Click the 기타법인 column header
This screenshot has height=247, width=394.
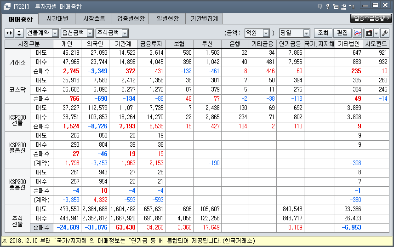[x=349, y=44]
